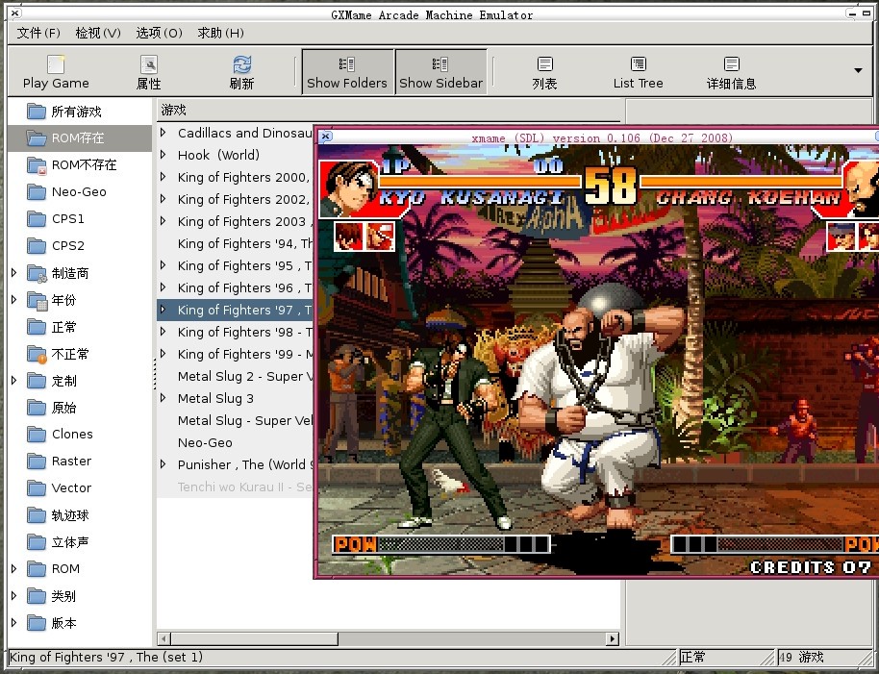Open the 求助(H) menu
The width and height of the screenshot is (879, 674).
(220, 33)
